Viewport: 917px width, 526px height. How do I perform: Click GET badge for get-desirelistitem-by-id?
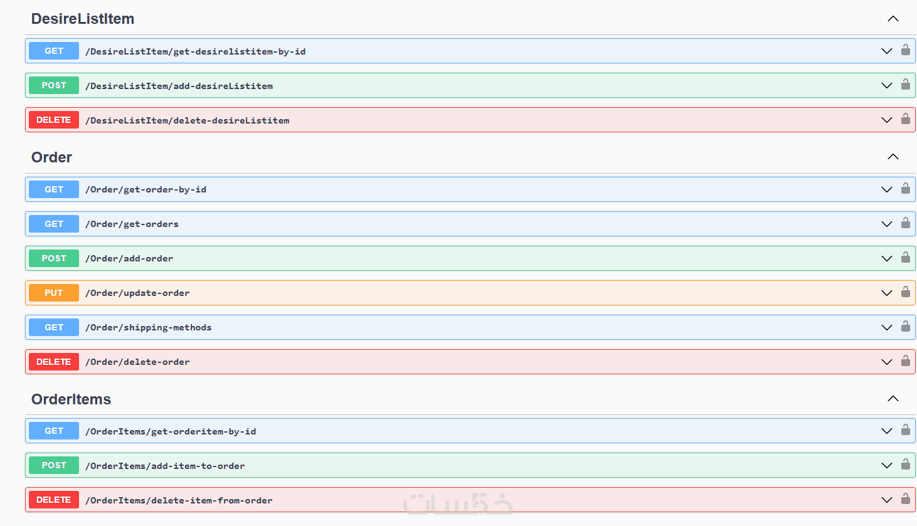point(54,51)
